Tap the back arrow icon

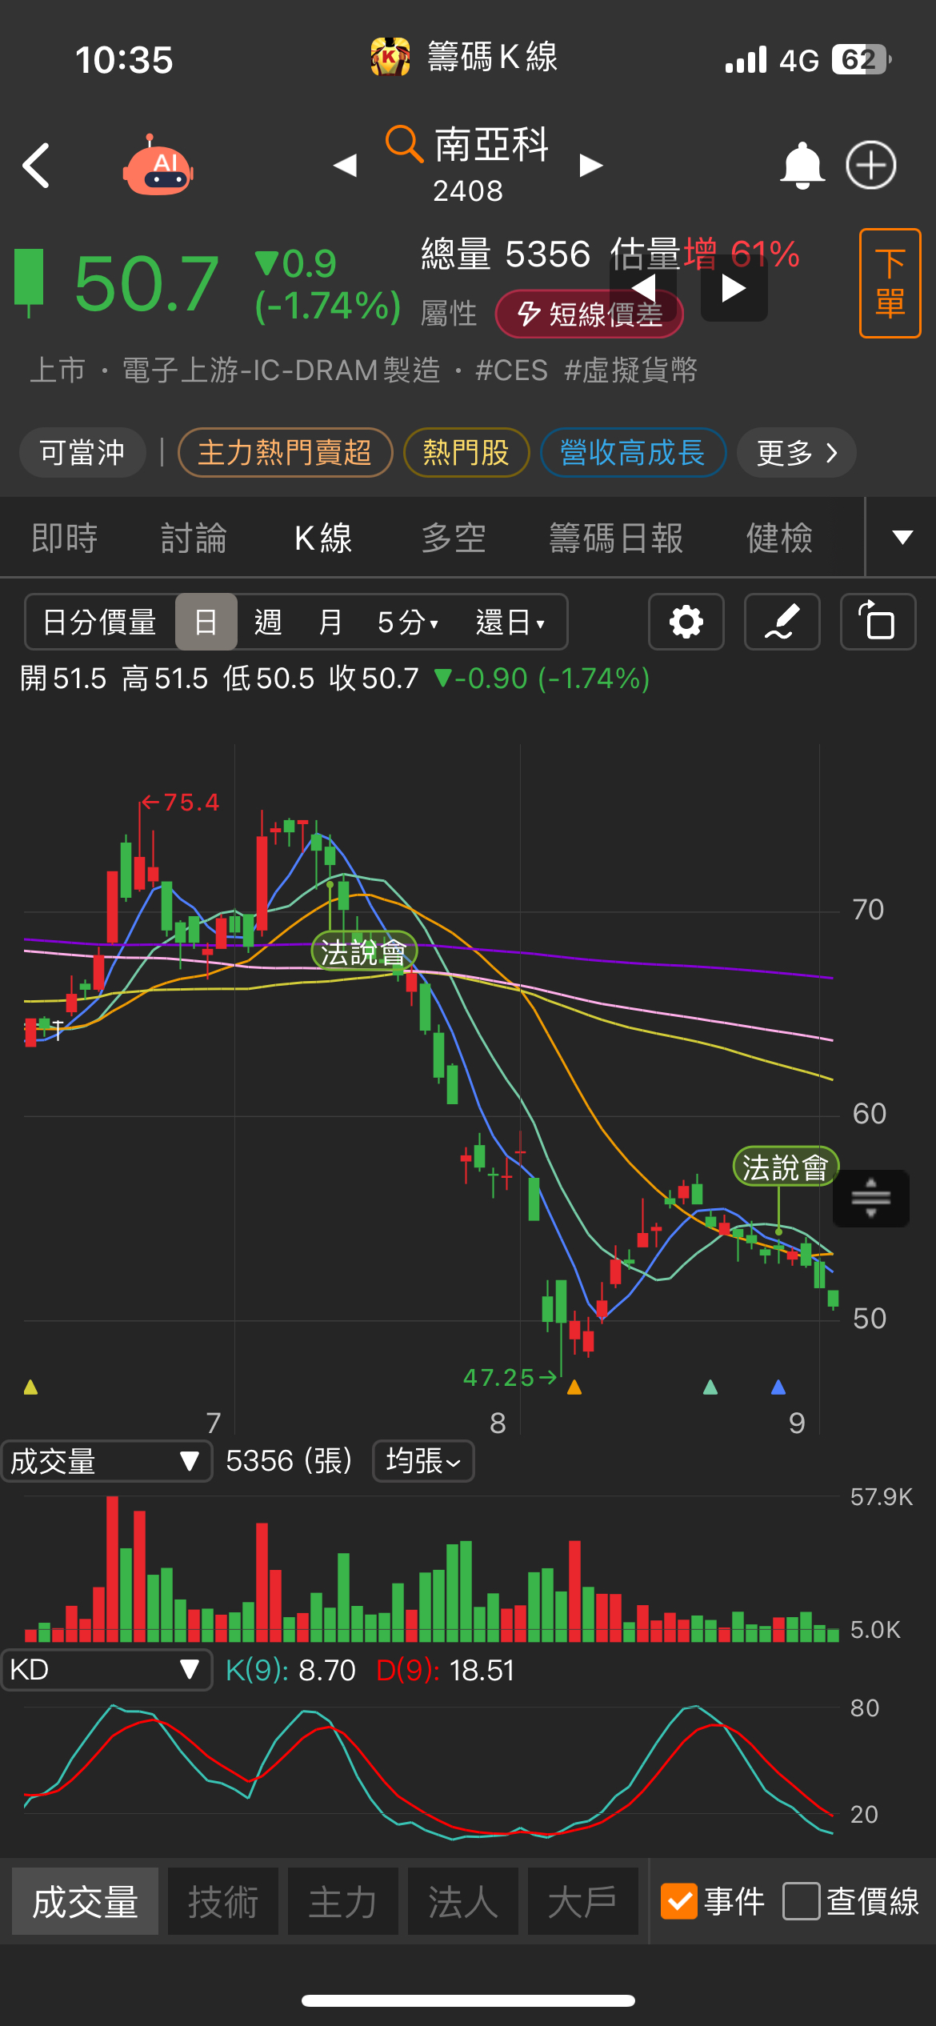[x=37, y=166]
